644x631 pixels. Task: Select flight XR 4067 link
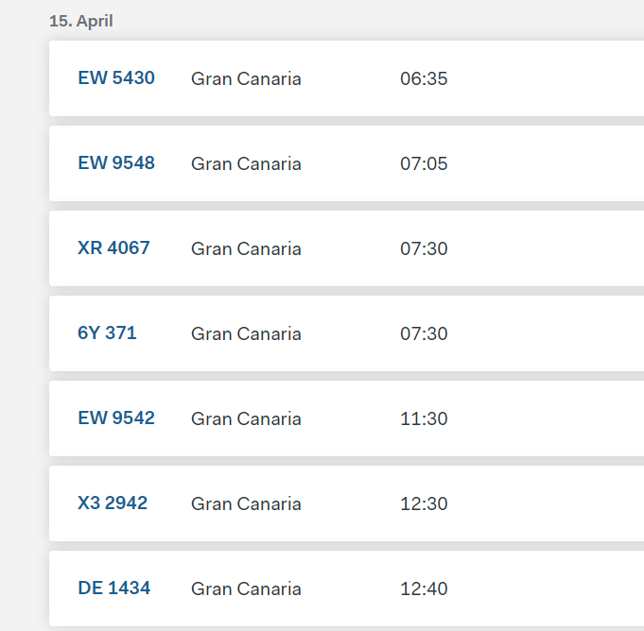(x=113, y=248)
